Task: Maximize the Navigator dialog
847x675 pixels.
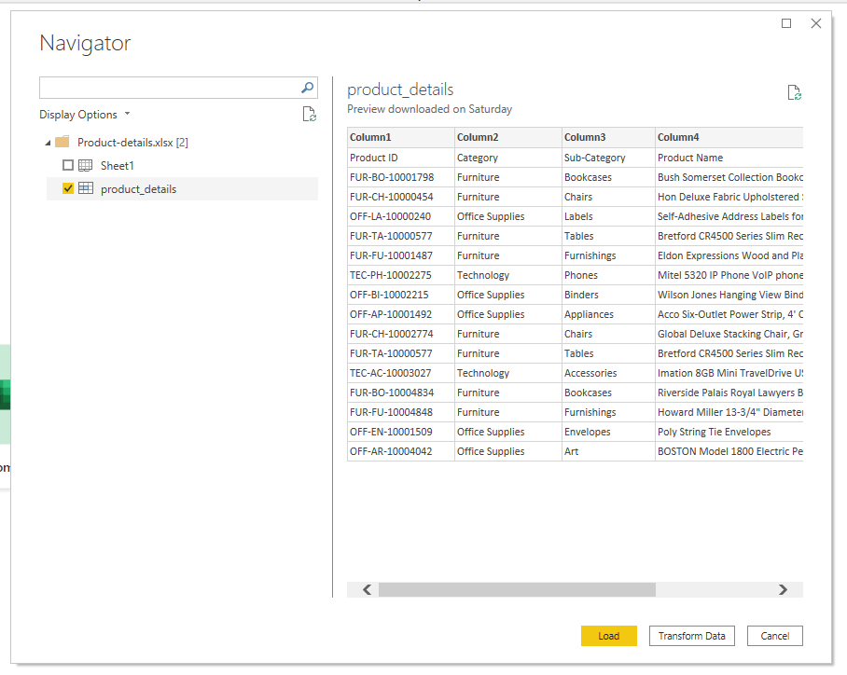Action: (786, 23)
